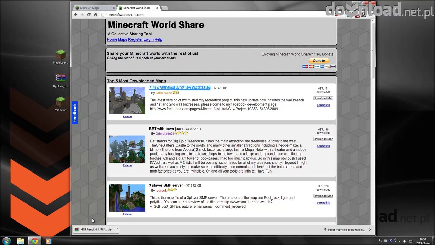Open the Register link
Viewport: 435px width, 245px height.
135,39
